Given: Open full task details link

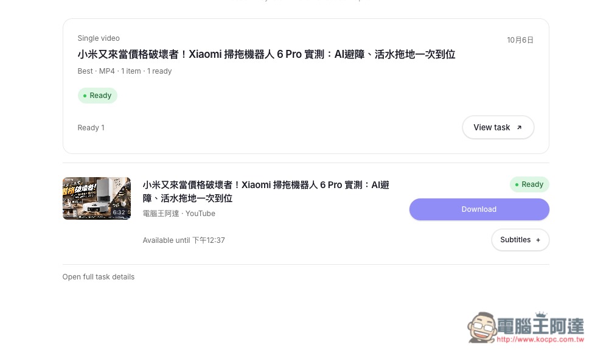Looking at the screenshot, I should pyautogui.click(x=99, y=277).
